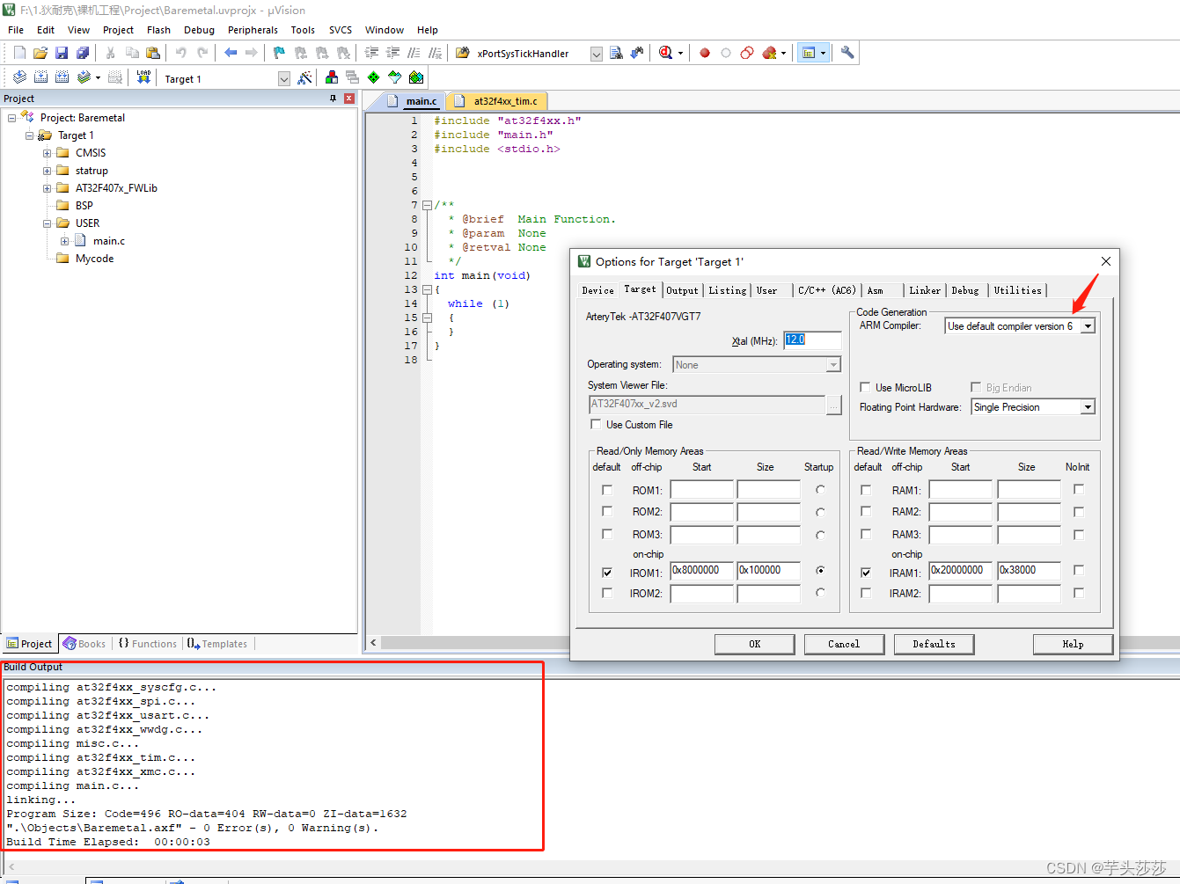Toggle the Project window layout icon

pyautogui.click(x=809, y=53)
